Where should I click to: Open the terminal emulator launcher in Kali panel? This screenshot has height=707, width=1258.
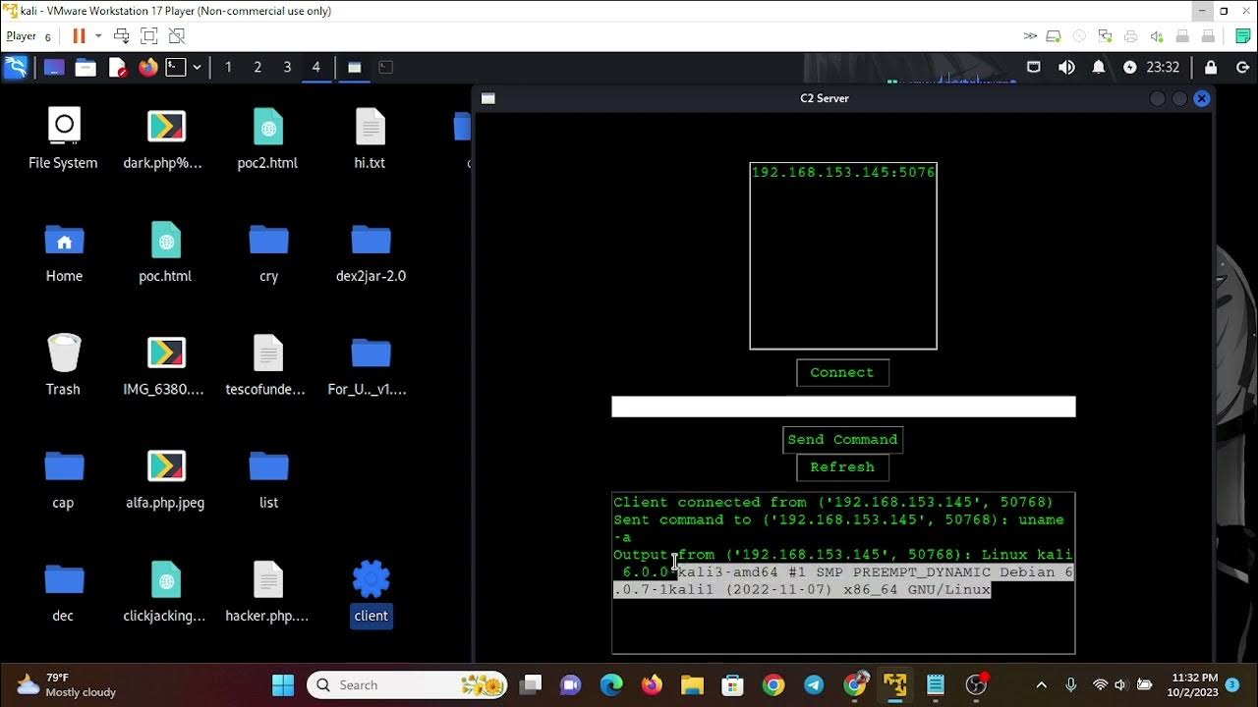[x=176, y=68]
